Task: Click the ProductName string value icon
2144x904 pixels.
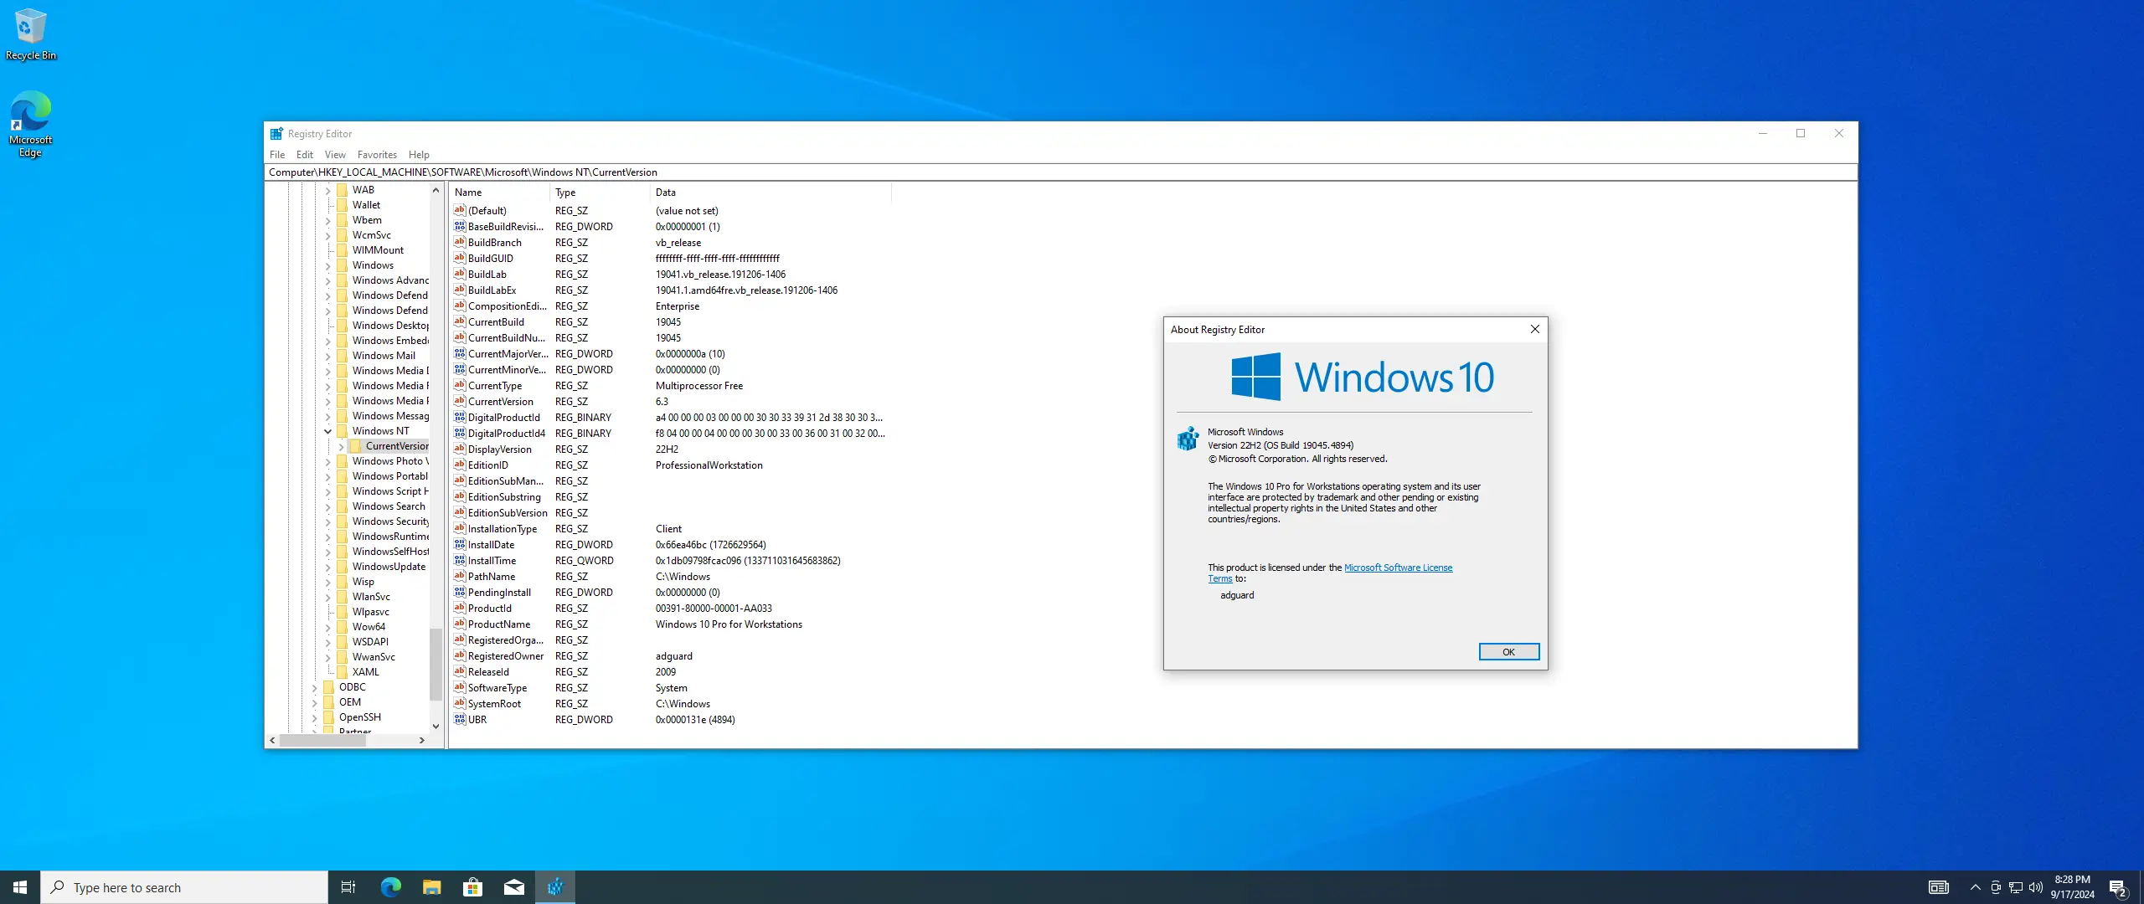Action: tap(459, 624)
